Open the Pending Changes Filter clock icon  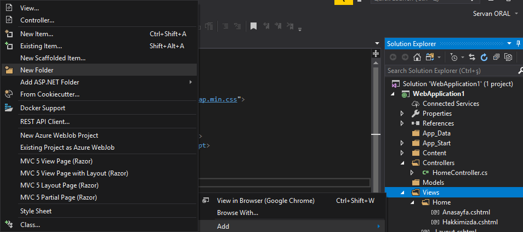(x=454, y=58)
